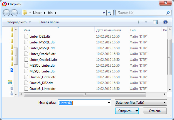Open address bar previous locations dropdown
This screenshot has width=174, height=120.
[104, 13]
